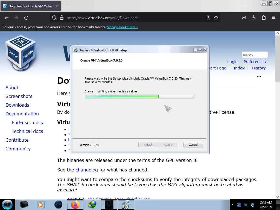The image size is (280, 210).
Task: Close the Downloads – Oracle VM VirtualBox tab
Action: [57, 6]
